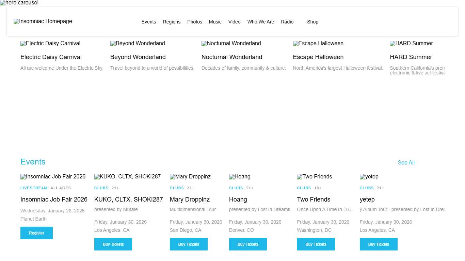Buy tickets for Two Friends show
The width and height of the screenshot is (465, 261).
point(316,244)
